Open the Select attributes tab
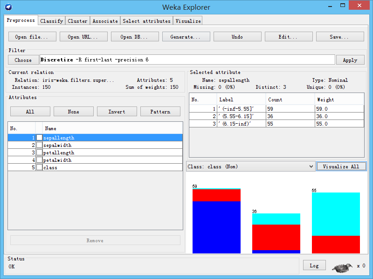 [x=146, y=21]
